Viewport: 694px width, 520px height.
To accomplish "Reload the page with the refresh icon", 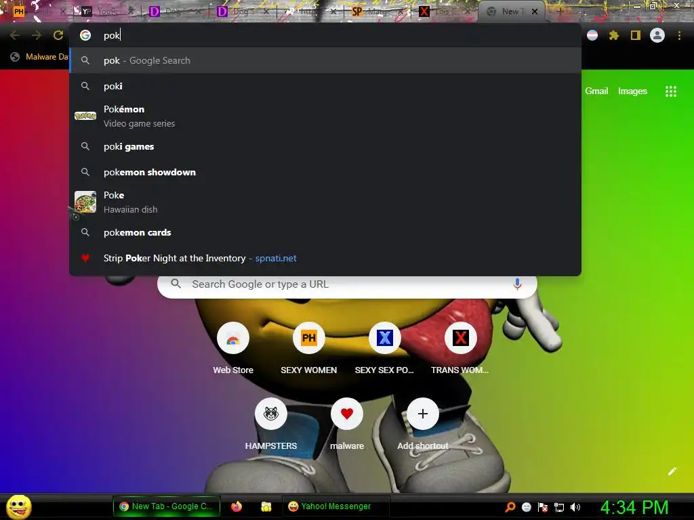I will 58,35.
